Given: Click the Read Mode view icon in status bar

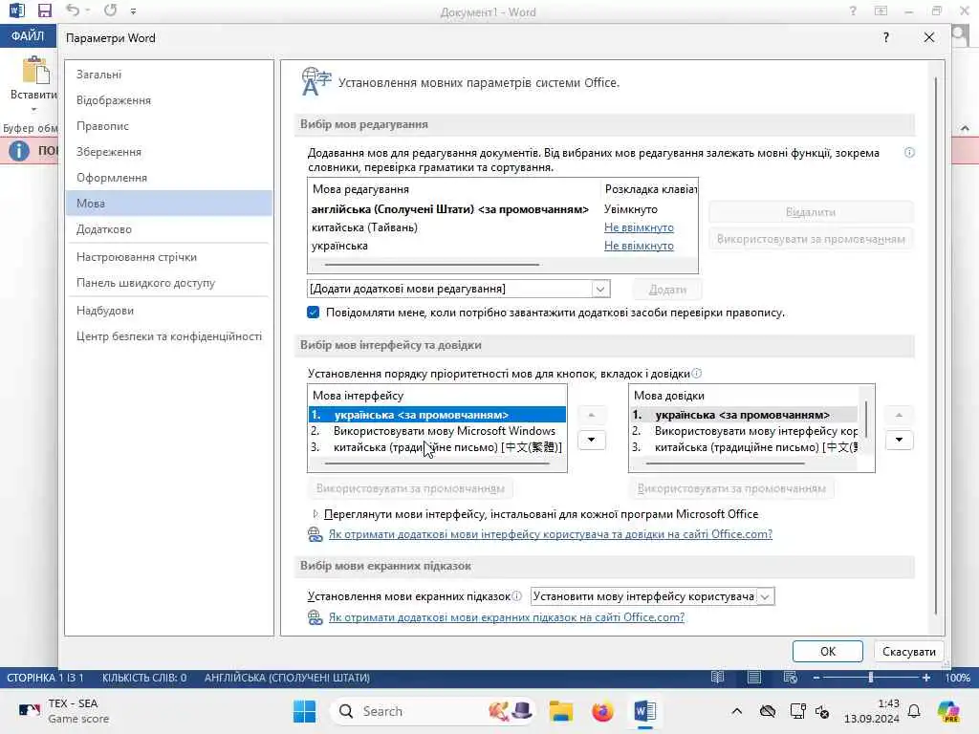Looking at the screenshot, I should [x=717, y=678].
